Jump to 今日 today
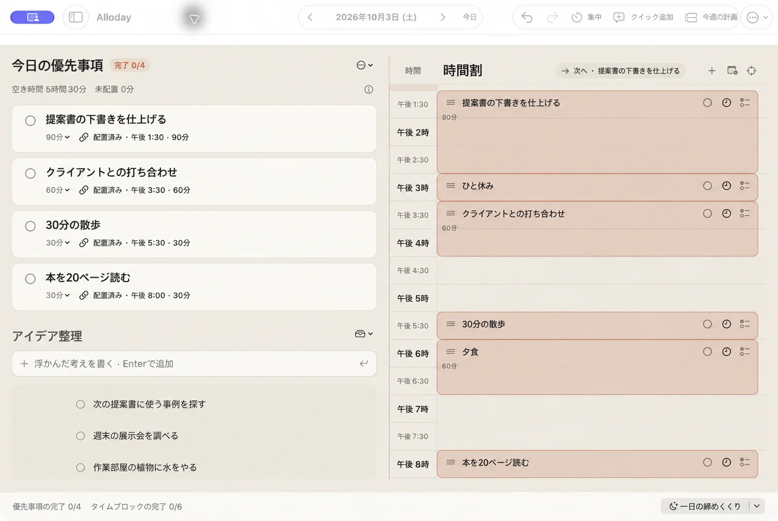 coord(469,17)
